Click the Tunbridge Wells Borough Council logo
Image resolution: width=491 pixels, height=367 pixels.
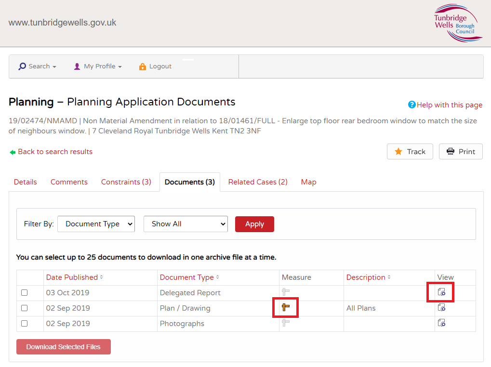[457, 23]
